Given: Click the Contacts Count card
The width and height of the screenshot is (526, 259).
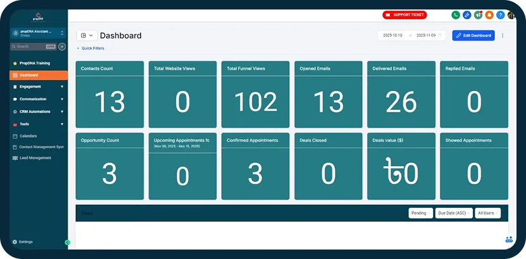Looking at the screenshot, I should (110, 94).
